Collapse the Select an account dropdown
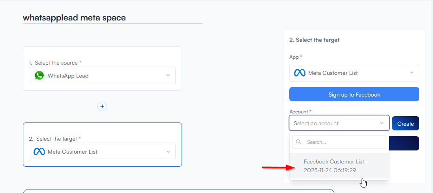 (x=339, y=123)
